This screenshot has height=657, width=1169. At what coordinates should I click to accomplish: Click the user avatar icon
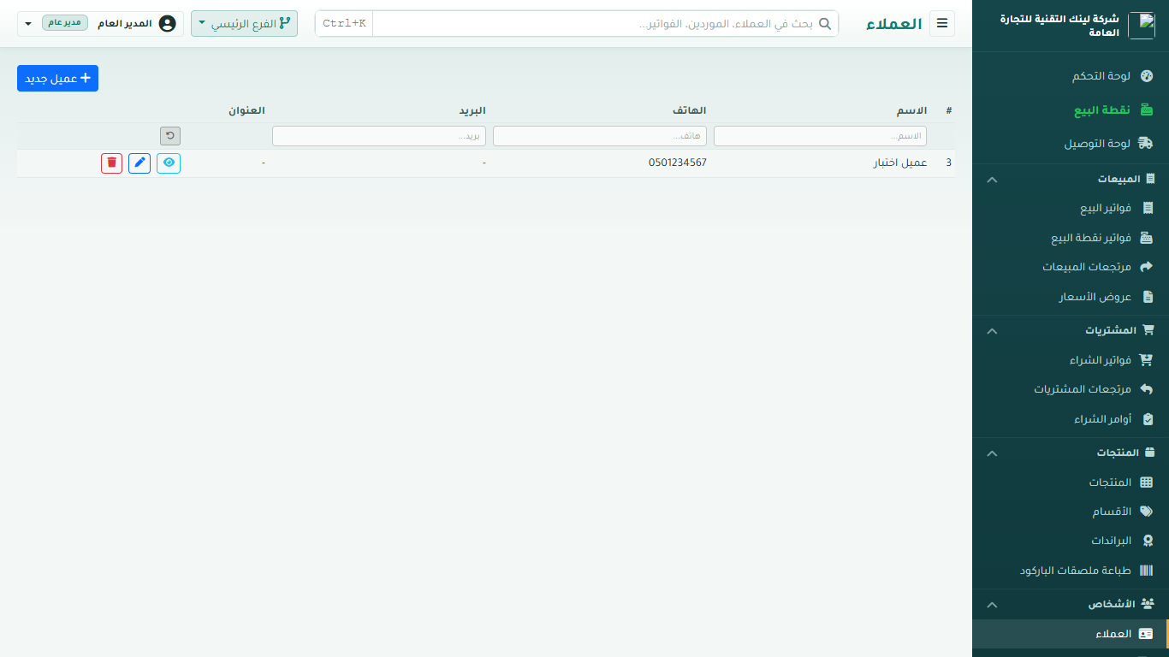click(x=168, y=23)
